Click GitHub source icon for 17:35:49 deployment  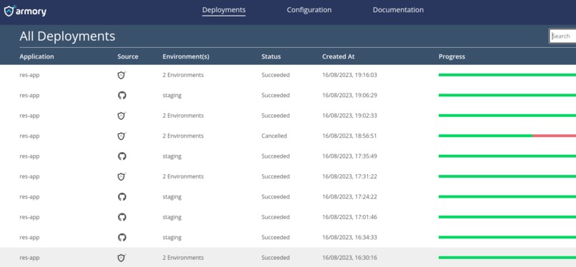coord(122,156)
